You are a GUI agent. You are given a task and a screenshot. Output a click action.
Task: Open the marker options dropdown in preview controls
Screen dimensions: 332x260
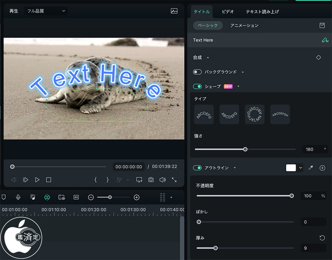click(x=128, y=180)
